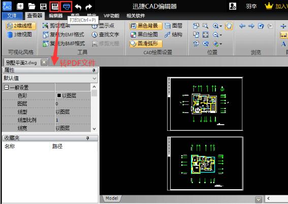The height and width of the screenshot is (204, 288).
Task: Click the rotate view icon in browse group
Action: 261,26
